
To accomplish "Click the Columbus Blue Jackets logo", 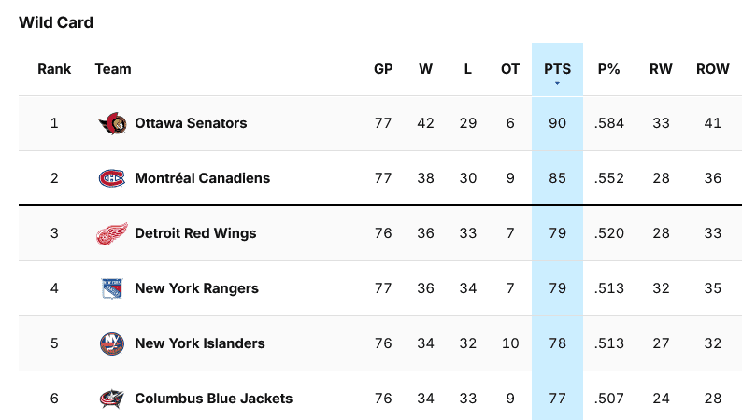I will coord(112,399).
